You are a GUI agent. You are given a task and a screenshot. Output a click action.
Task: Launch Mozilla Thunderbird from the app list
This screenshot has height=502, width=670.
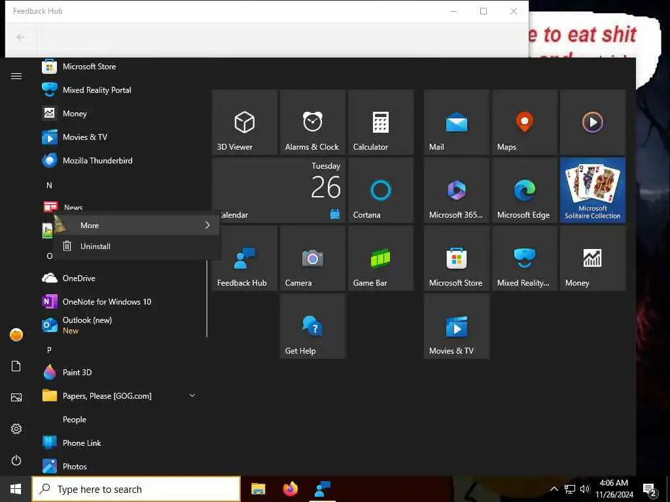[x=120, y=161]
